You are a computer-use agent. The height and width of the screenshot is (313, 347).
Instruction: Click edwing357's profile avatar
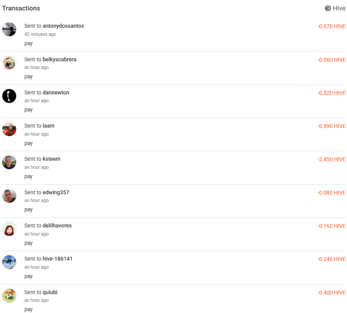coord(9,196)
